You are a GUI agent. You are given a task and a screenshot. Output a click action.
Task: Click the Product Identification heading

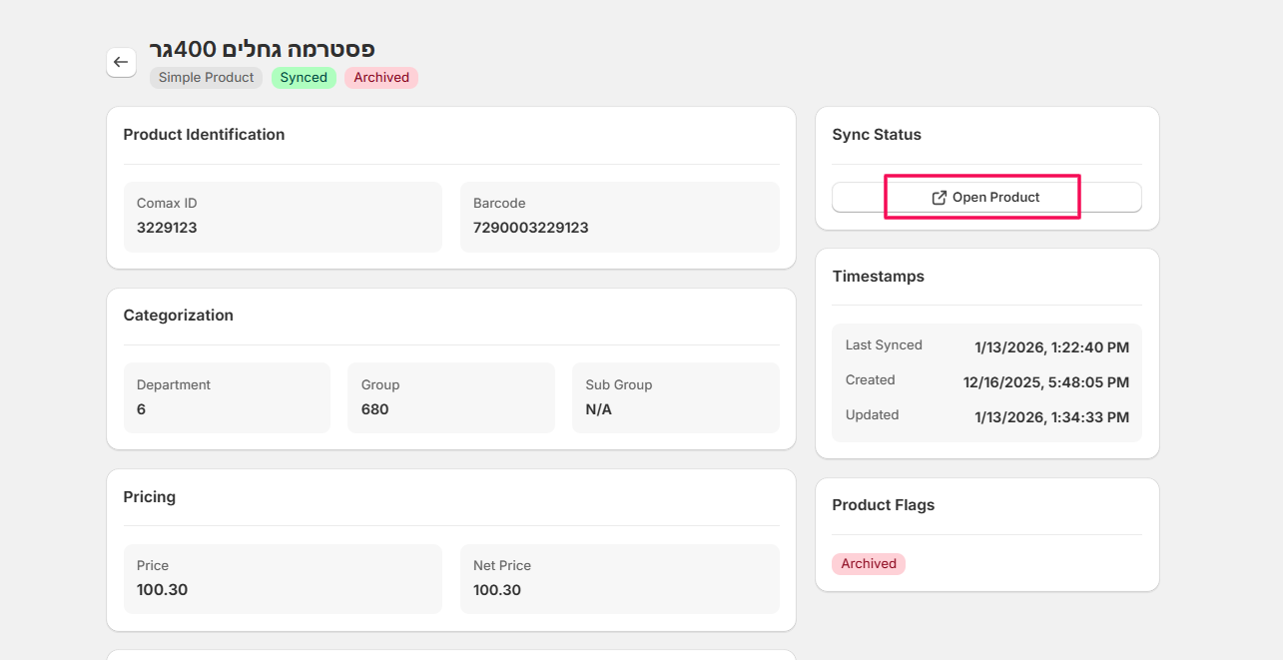[x=204, y=135]
